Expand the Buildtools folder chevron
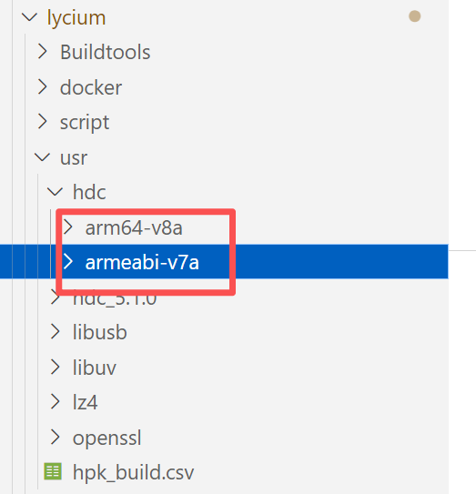Image resolution: width=476 pixels, height=494 pixels. [42, 51]
